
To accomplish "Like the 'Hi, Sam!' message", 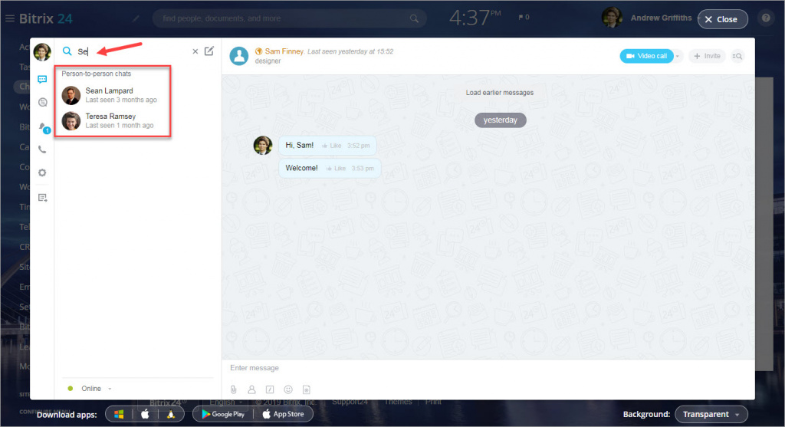I will 331,146.
